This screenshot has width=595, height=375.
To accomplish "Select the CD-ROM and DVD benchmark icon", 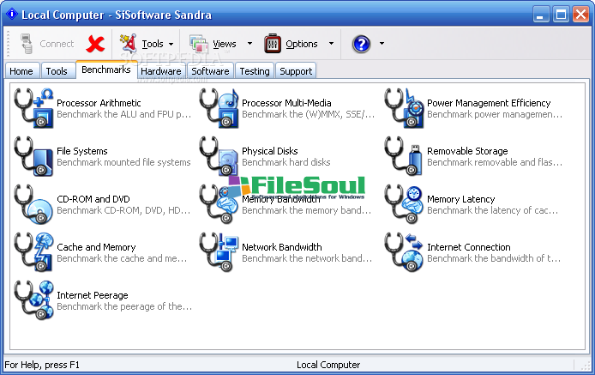I will point(34,204).
